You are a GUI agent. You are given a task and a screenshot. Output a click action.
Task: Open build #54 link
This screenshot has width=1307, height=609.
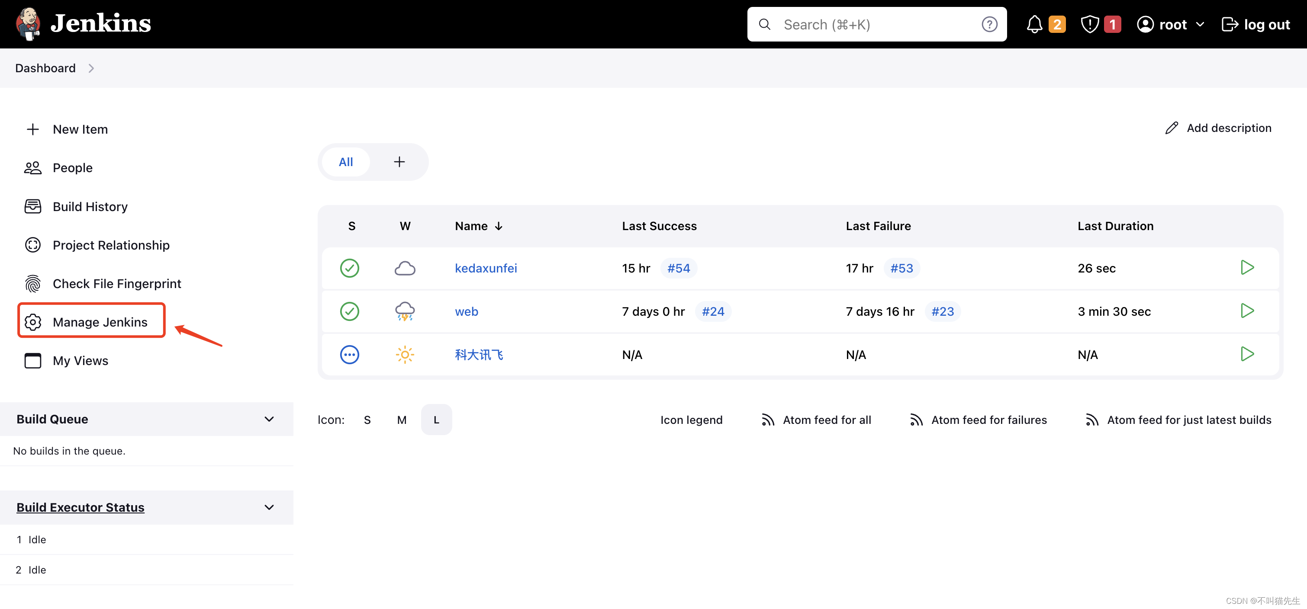pos(678,268)
